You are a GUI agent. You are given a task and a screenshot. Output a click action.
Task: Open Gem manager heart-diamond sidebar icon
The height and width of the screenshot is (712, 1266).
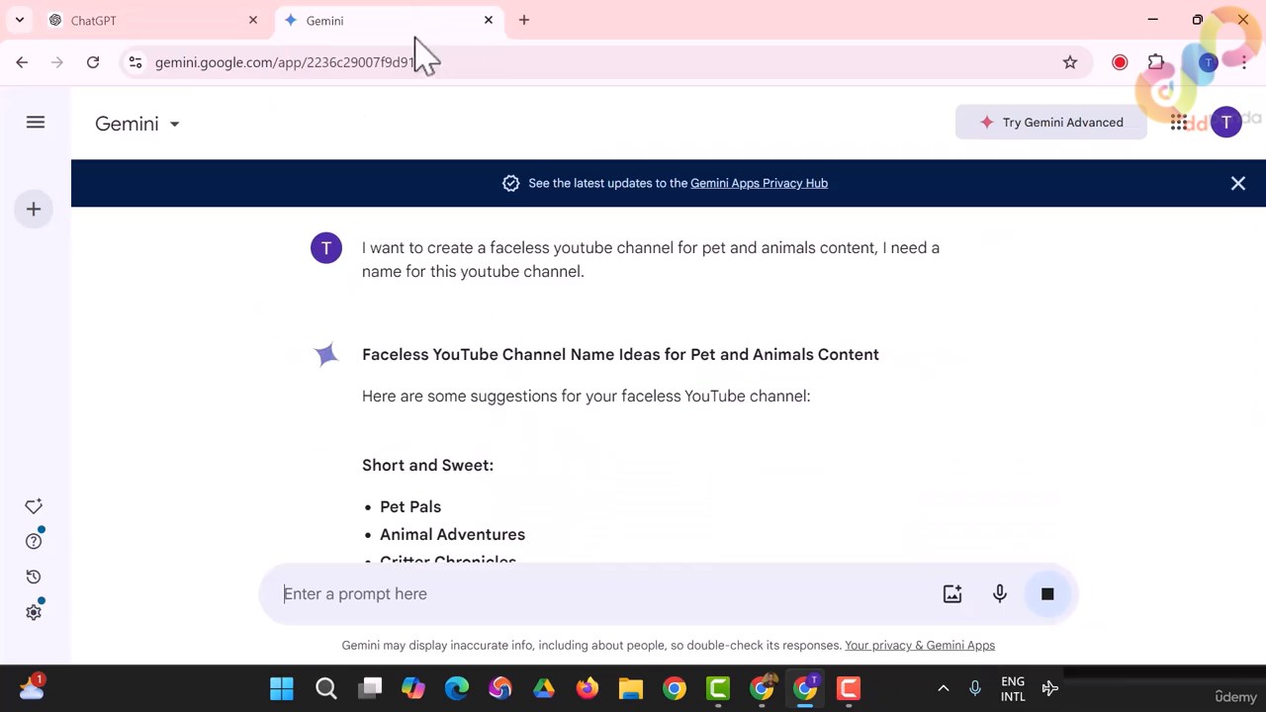[x=34, y=506]
